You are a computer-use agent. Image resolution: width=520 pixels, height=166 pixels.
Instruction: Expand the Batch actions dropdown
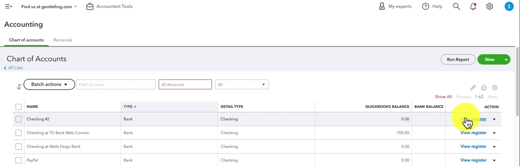(x=49, y=84)
